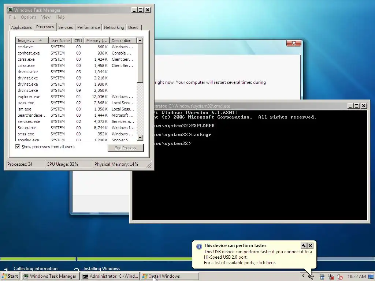Sort processes by User Name column
The image size is (375, 281).
[x=60, y=40]
